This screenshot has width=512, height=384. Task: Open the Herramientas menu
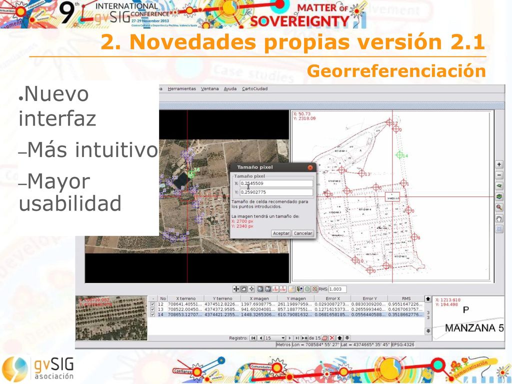pos(182,89)
